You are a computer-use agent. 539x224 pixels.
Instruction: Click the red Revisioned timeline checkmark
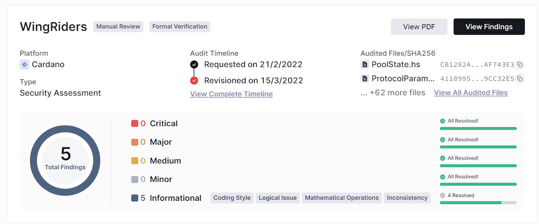click(x=194, y=80)
